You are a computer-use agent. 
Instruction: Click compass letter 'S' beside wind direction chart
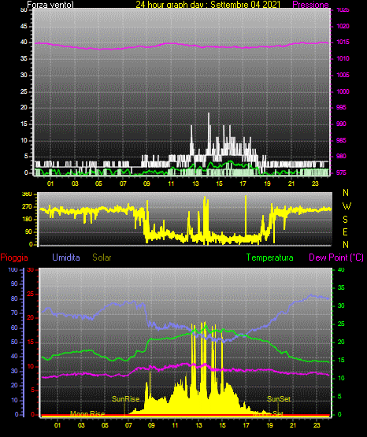pyautogui.click(x=345, y=220)
